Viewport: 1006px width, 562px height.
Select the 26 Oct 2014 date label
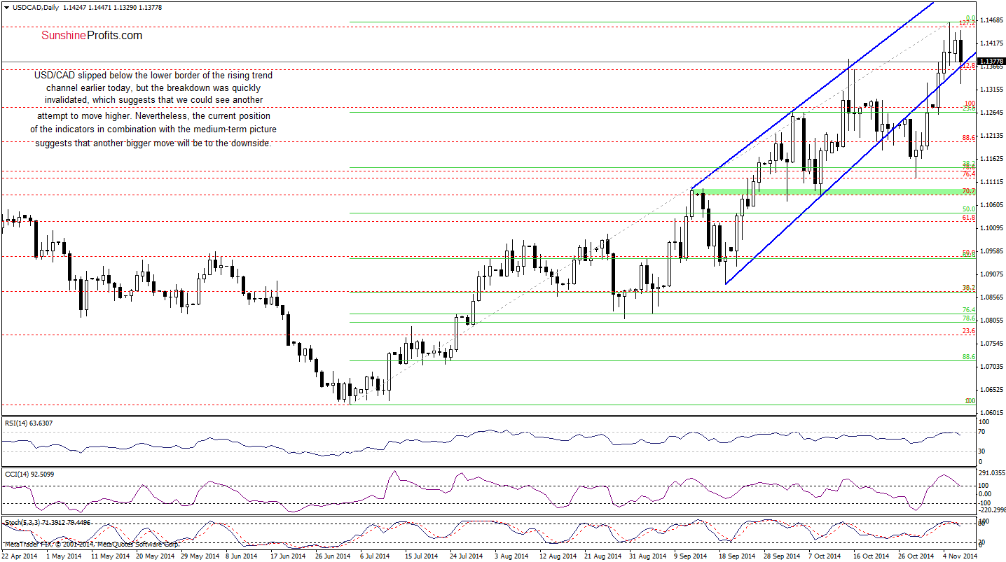point(916,557)
